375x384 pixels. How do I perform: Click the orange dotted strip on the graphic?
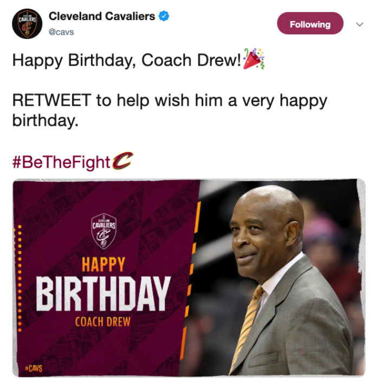(18, 278)
